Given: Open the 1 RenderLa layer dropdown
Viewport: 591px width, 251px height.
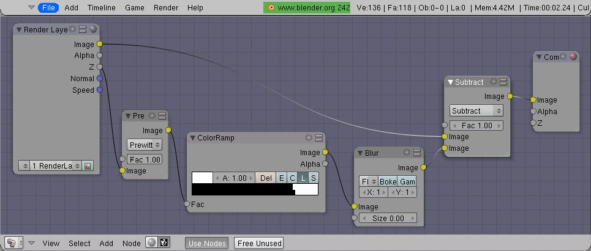Looking at the screenshot, I should 56,166.
